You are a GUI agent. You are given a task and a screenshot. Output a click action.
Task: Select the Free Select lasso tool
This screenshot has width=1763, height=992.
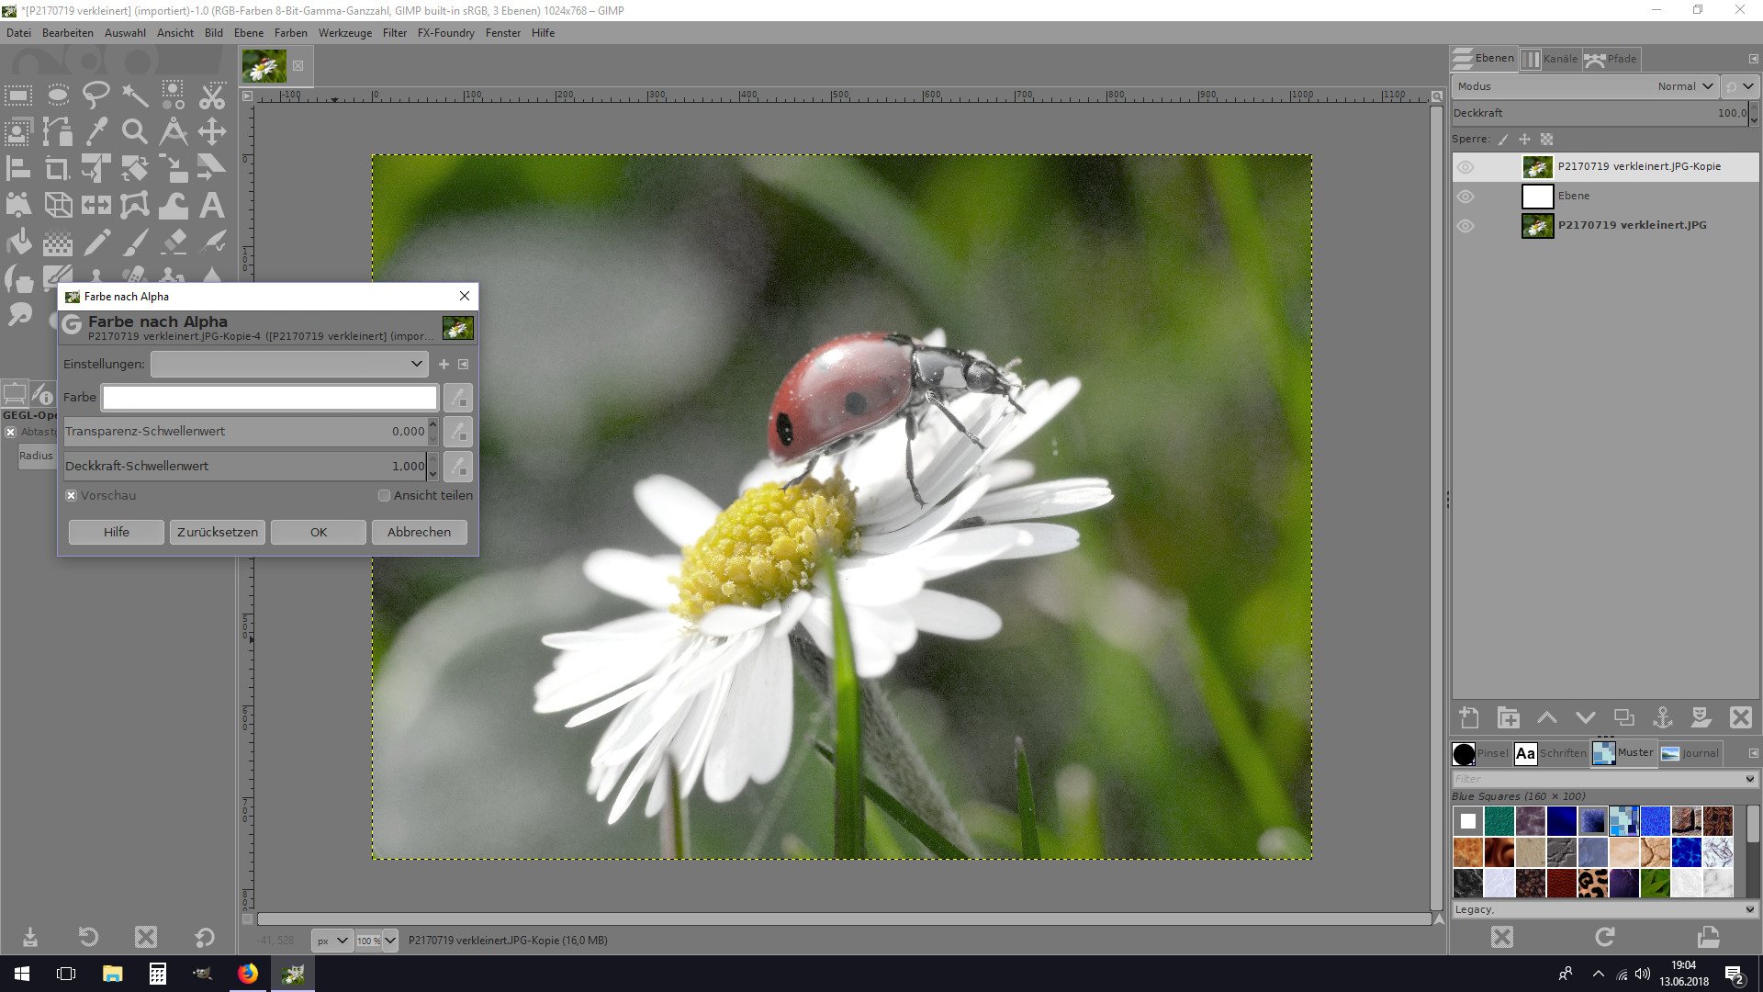click(x=95, y=94)
